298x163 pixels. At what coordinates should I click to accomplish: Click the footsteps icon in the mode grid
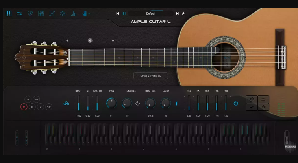point(252,107)
